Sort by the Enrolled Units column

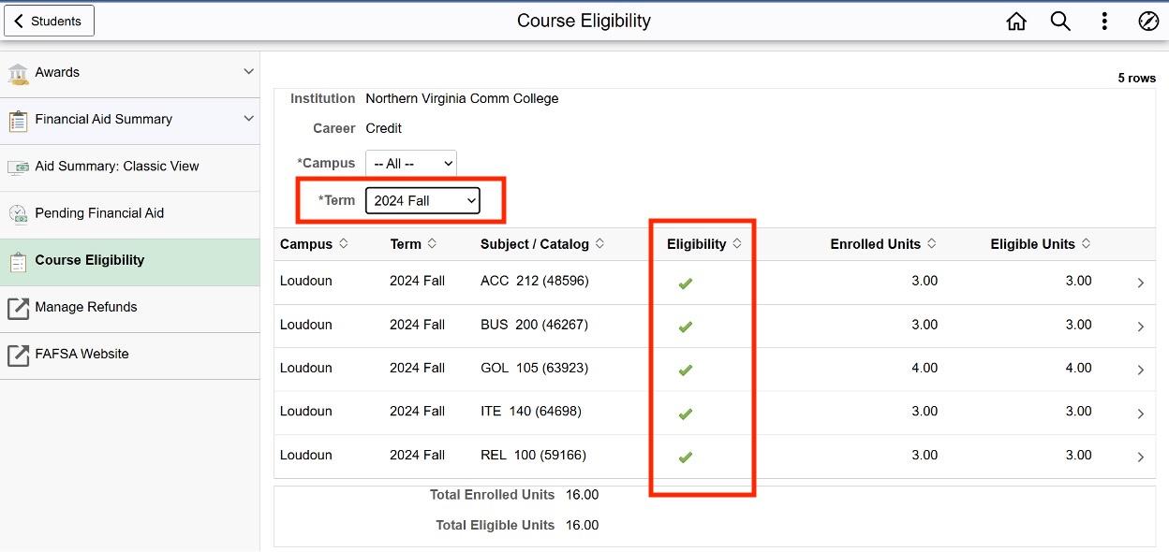coord(931,243)
